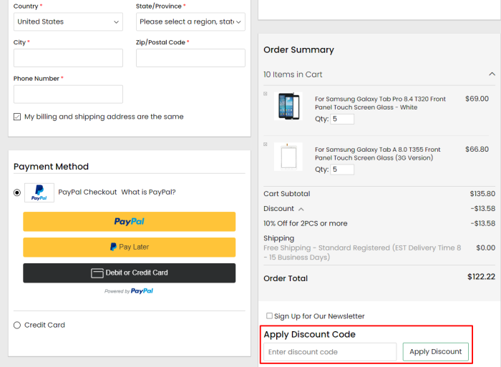Viewport: 501px width, 367px height.
Task: Open the What is PayPal? link
Action: pyautogui.click(x=148, y=192)
